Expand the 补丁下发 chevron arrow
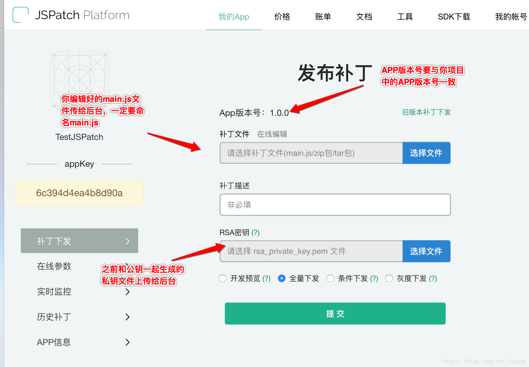 [128, 241]
